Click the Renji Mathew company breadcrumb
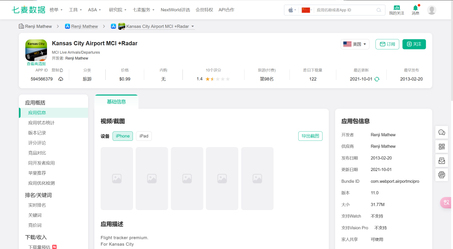The image size is (453, 249). point(35,26)
